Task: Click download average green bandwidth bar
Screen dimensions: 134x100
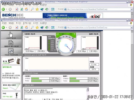Action: (x=35, y=78)
